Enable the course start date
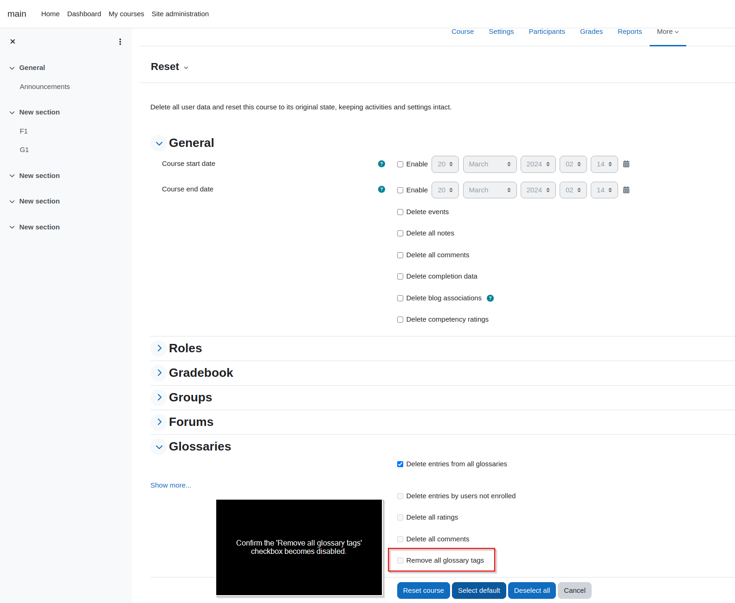Screen dimensions: 735x603 (400, 164)
